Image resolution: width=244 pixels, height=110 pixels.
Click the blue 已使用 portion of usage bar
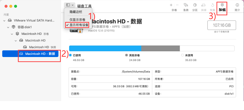point(105,48)
